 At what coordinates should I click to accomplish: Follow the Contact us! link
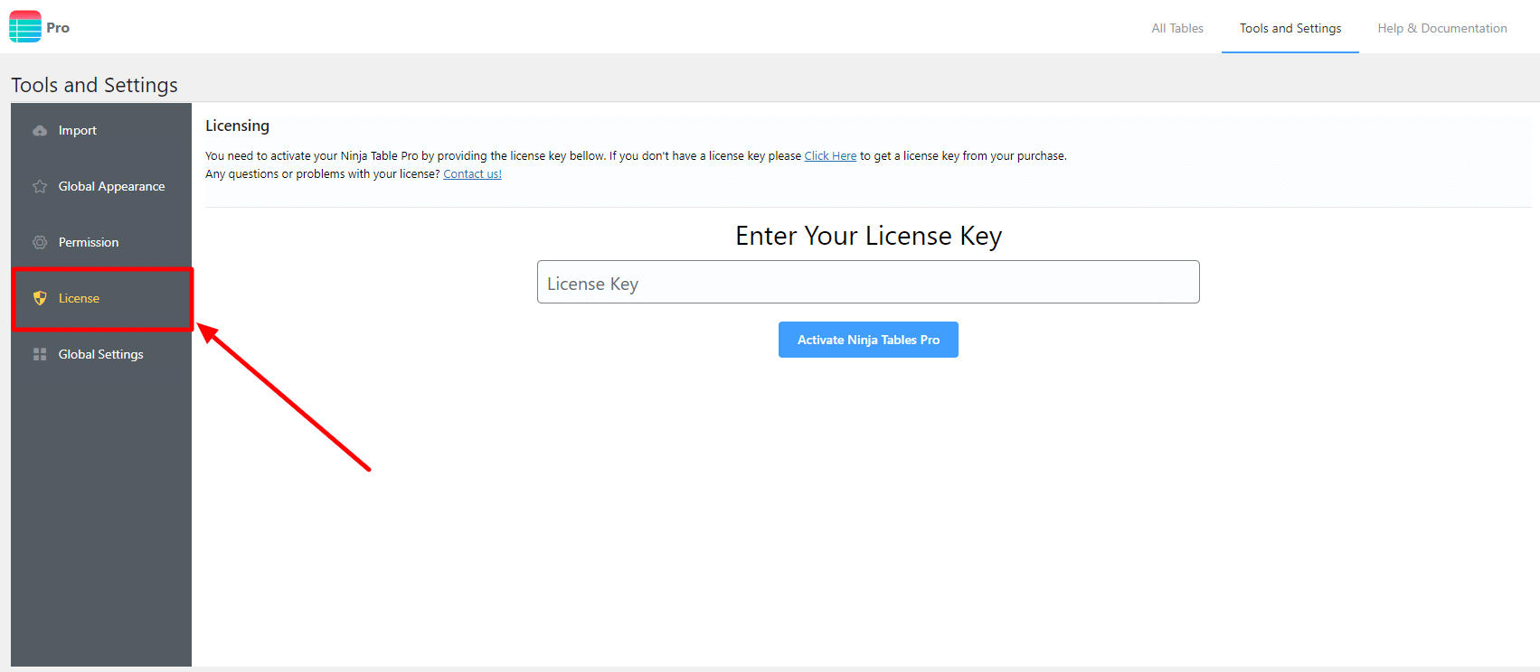[x=472, y=174]
